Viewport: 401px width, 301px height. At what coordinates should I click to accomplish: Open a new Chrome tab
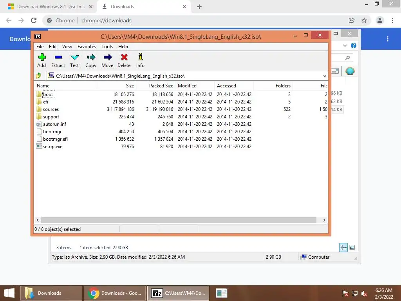(x=199, y=7)
